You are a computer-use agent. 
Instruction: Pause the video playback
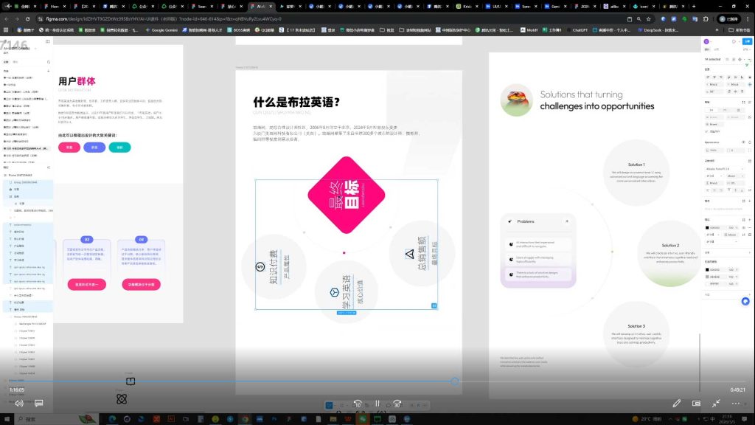[377, 404]
